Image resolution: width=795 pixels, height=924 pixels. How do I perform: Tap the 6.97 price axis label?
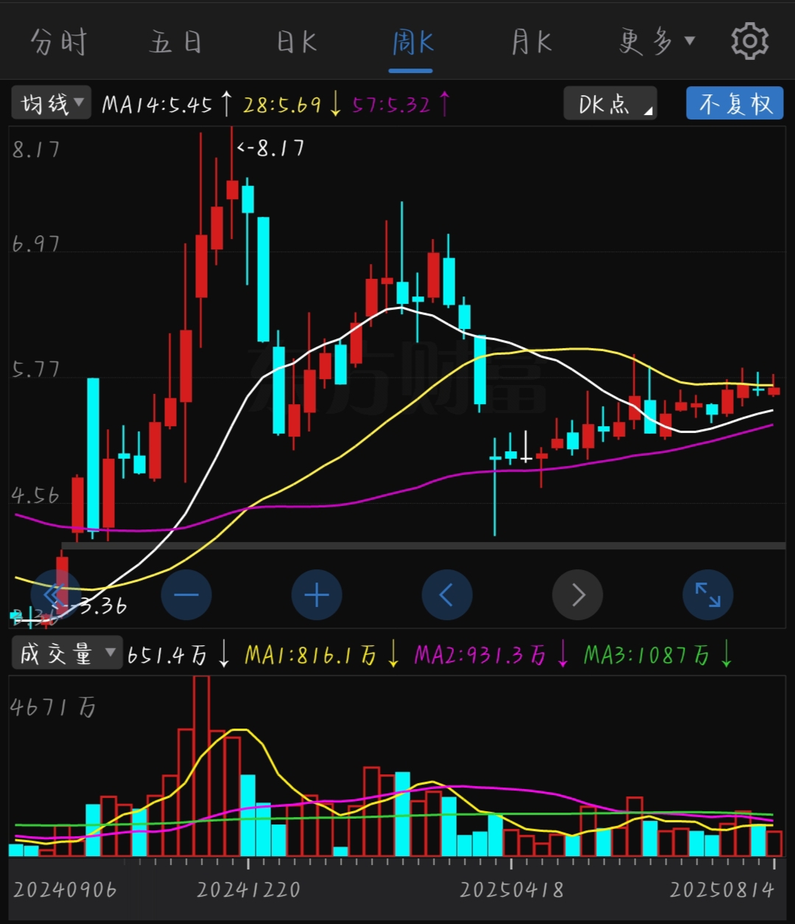[35, 244]
